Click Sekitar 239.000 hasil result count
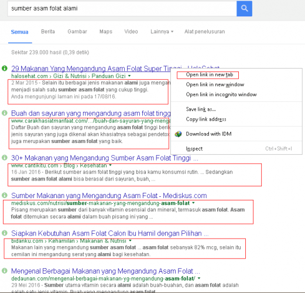Screen dimensions: 305x293 (50, 52)
